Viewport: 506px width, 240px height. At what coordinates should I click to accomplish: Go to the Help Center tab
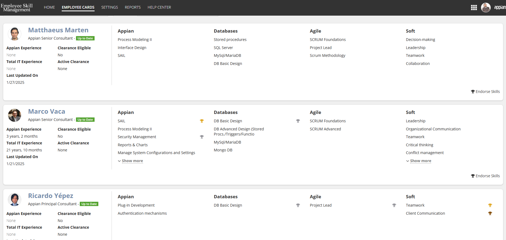coord(159,7)
